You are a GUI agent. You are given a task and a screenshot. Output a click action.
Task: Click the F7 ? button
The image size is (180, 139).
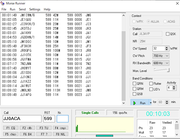click(x=44, y=134)
